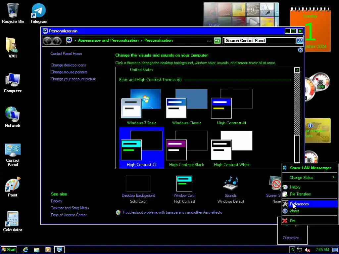Click the Back navigation arrow in Personalization
Screen dimensions: 339x254
point(47,41)
